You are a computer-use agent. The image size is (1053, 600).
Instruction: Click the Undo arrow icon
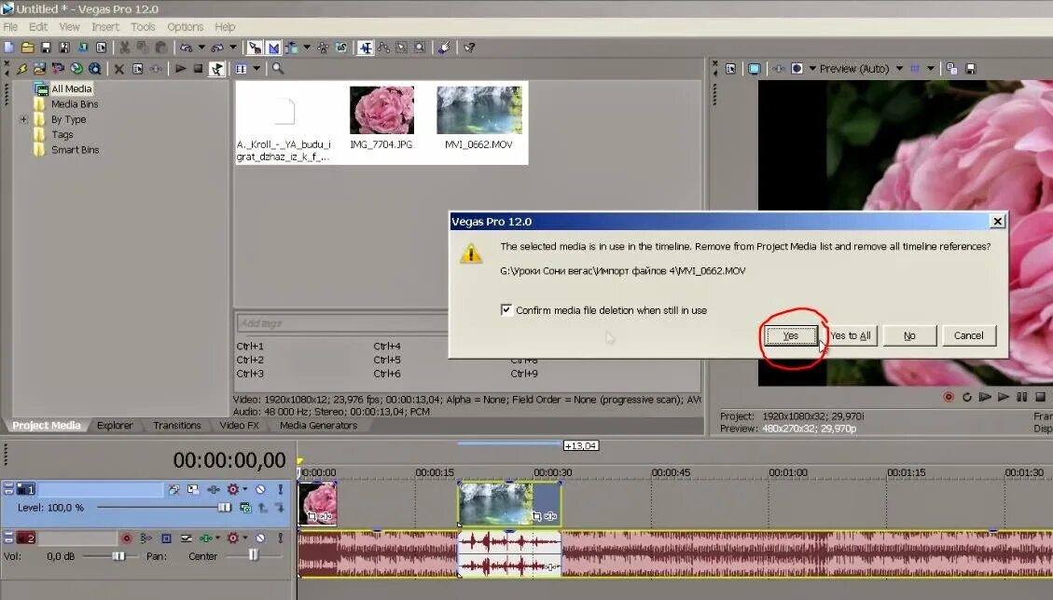[x=186, y=48]
